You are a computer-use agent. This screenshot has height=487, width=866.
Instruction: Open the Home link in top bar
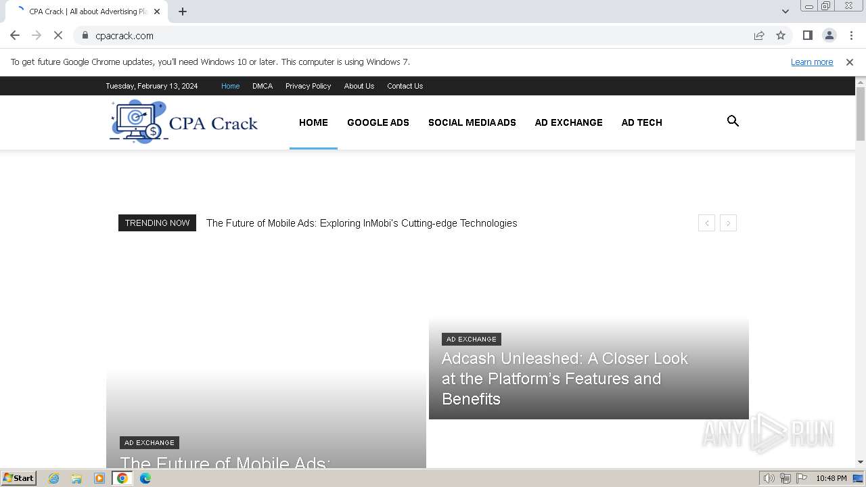coord(230,86)
